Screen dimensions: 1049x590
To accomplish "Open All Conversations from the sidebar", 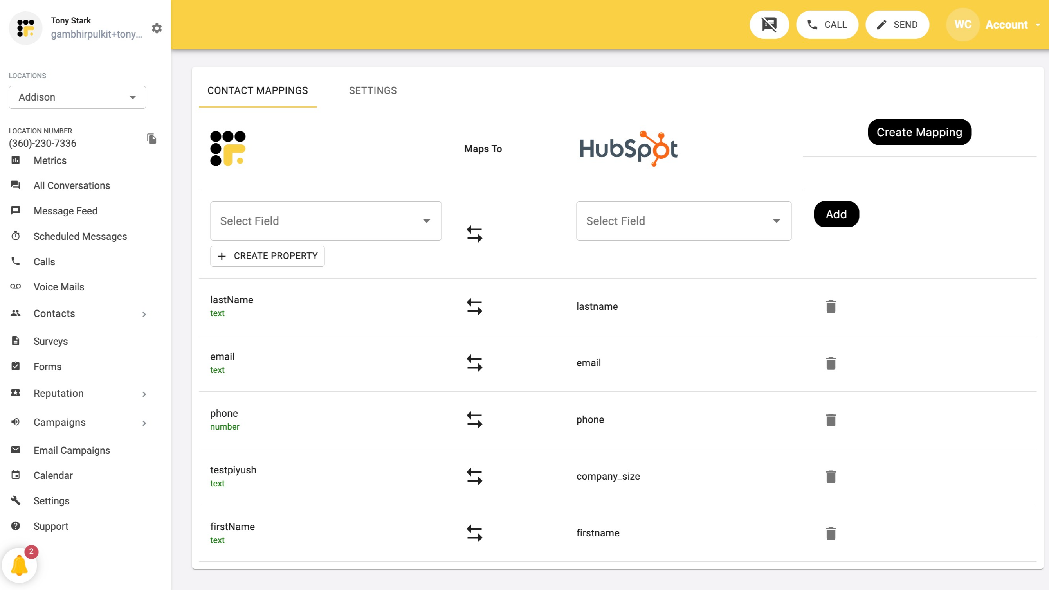I will (72, 185).
